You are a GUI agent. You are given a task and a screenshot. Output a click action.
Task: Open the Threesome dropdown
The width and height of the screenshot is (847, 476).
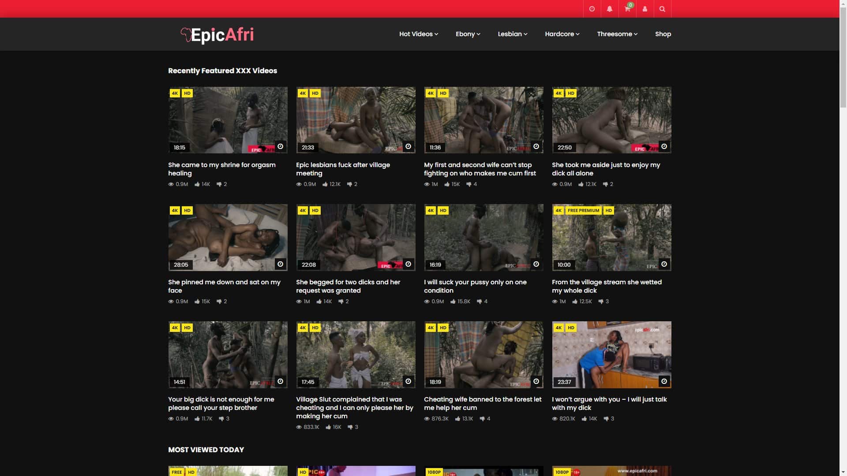617,34
